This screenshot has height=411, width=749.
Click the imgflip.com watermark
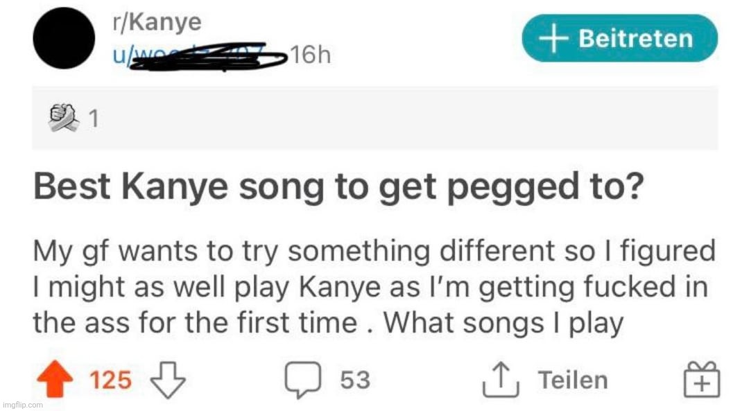click(x=22, y=405)
